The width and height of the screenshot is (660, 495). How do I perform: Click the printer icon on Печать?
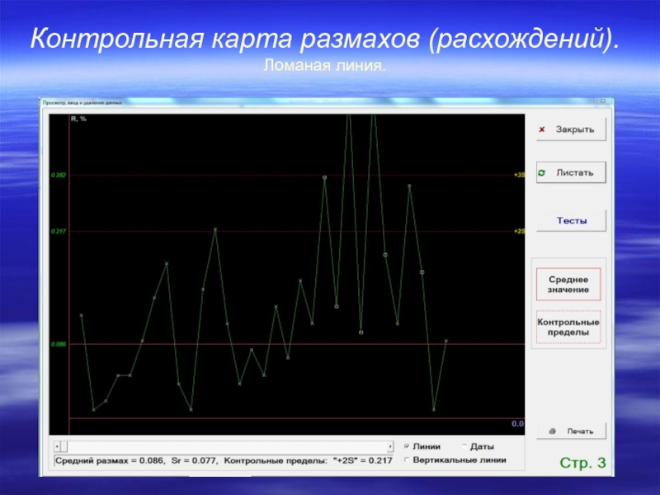pos(552,431)
